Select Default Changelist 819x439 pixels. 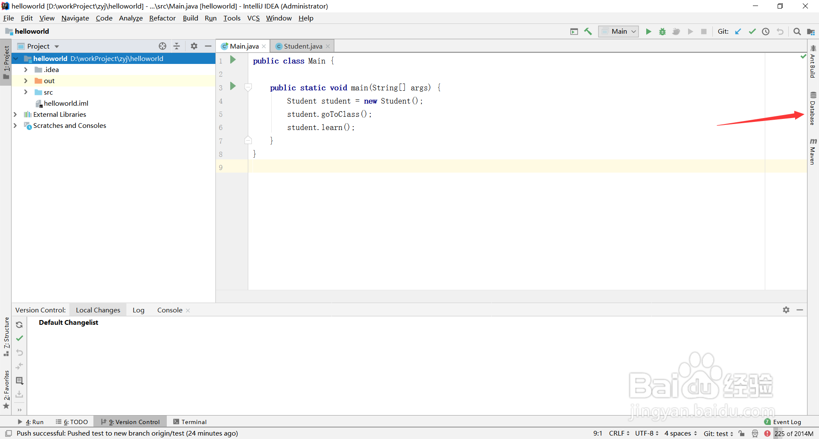(68, 322)
